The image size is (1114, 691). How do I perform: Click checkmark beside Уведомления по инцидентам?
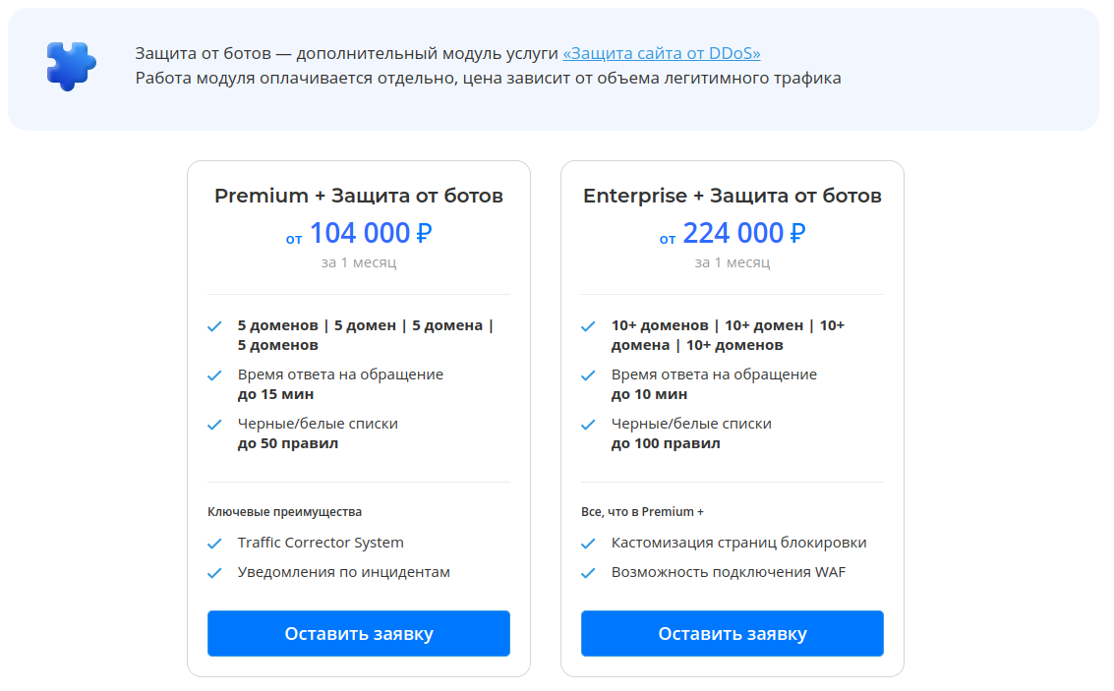click(214, 573)
